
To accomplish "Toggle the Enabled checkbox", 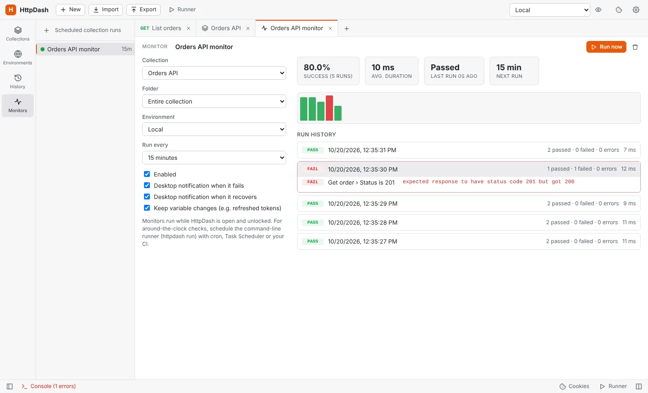I will (x=147, y=174).
